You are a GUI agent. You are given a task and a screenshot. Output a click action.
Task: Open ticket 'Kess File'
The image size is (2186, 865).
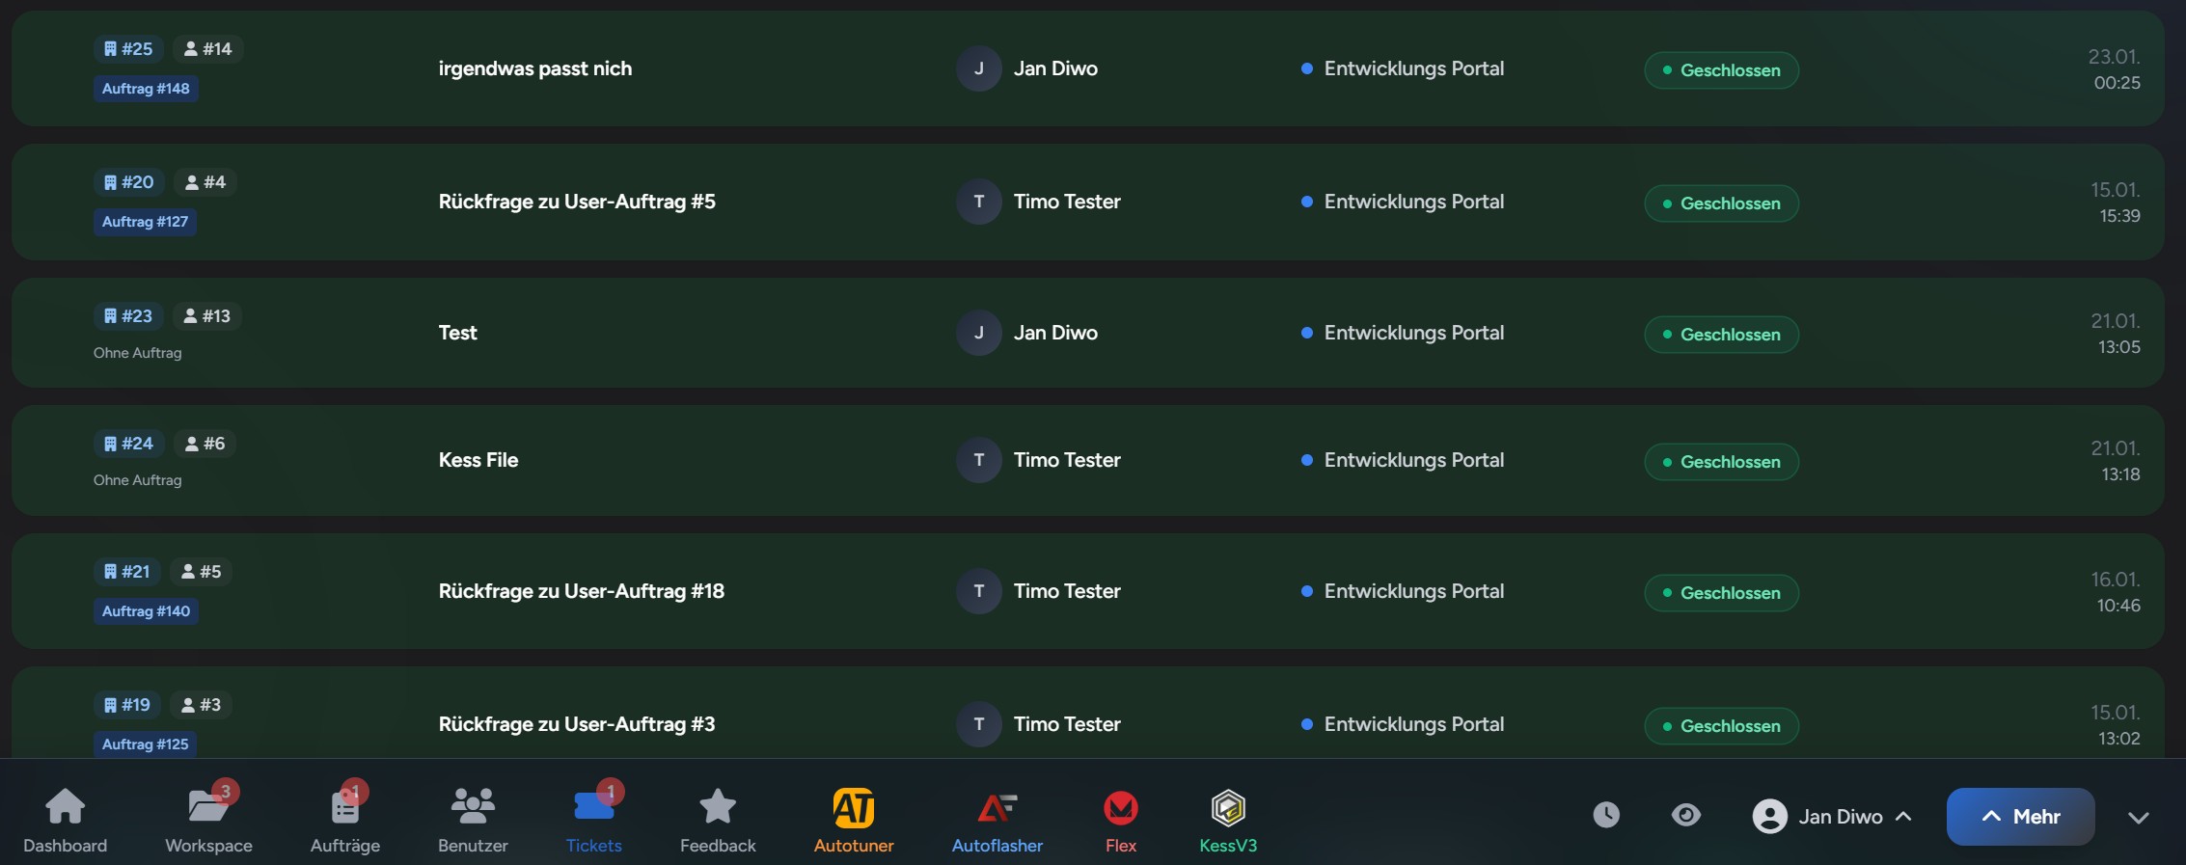click(x=478, y=460)
